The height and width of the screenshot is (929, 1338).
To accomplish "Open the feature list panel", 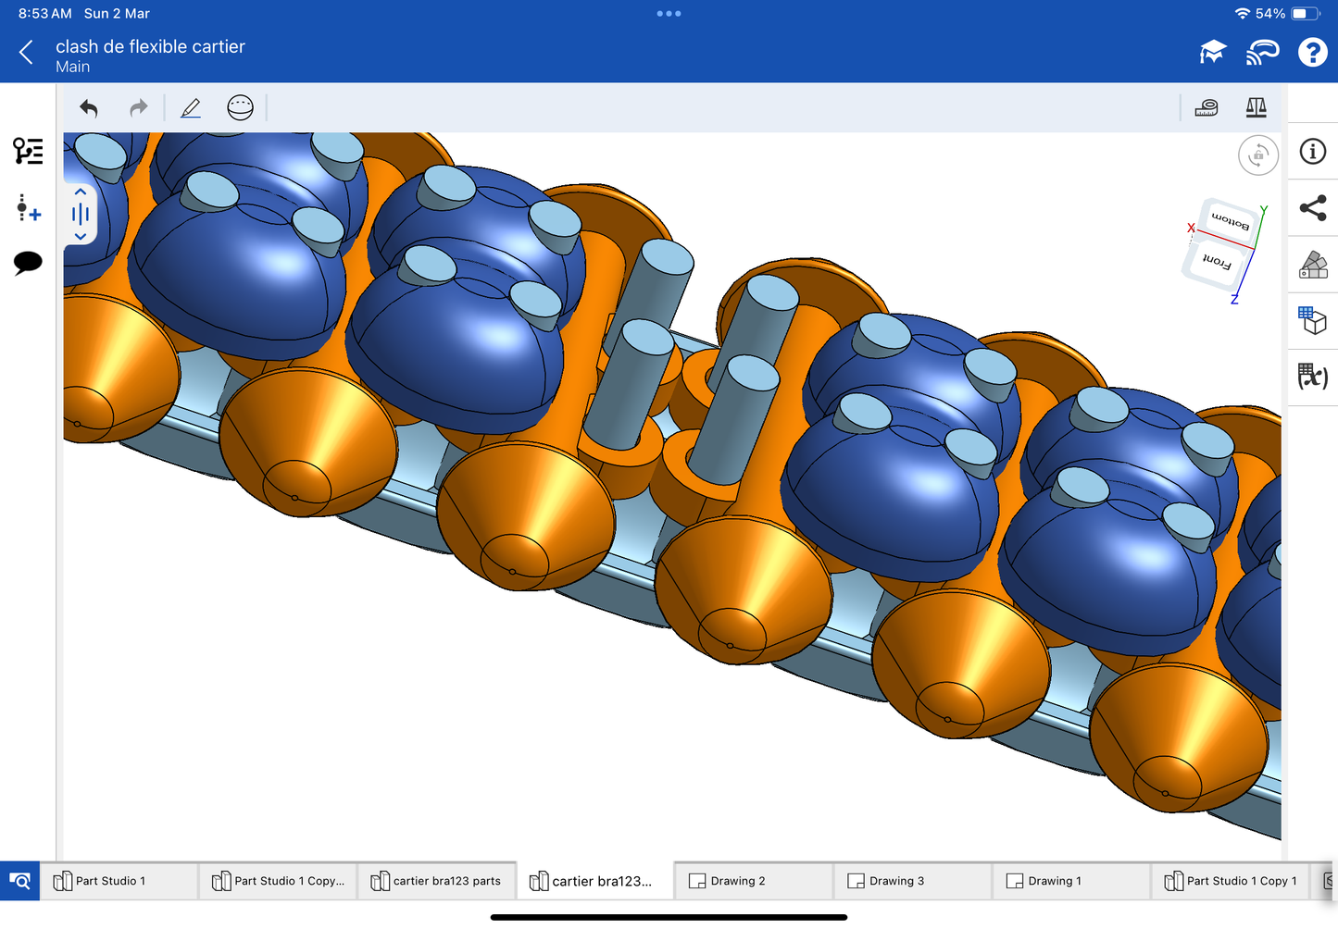I will [28, 151].
